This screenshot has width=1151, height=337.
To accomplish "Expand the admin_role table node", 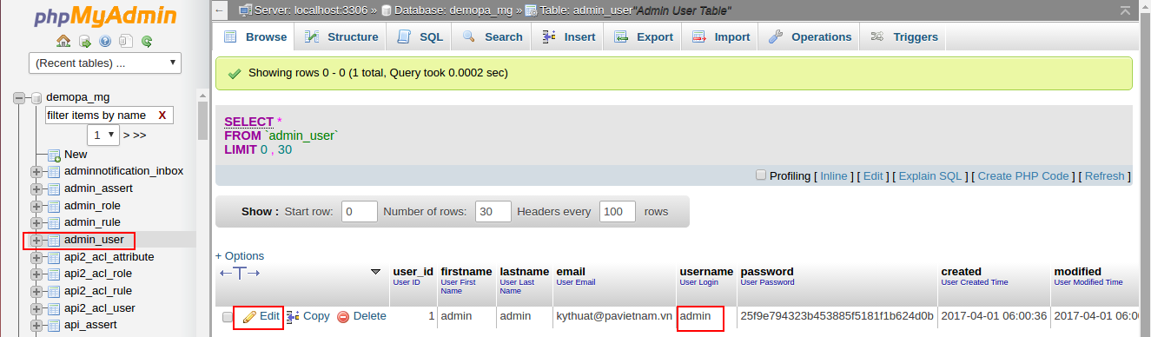I will (x=36, y=206).
